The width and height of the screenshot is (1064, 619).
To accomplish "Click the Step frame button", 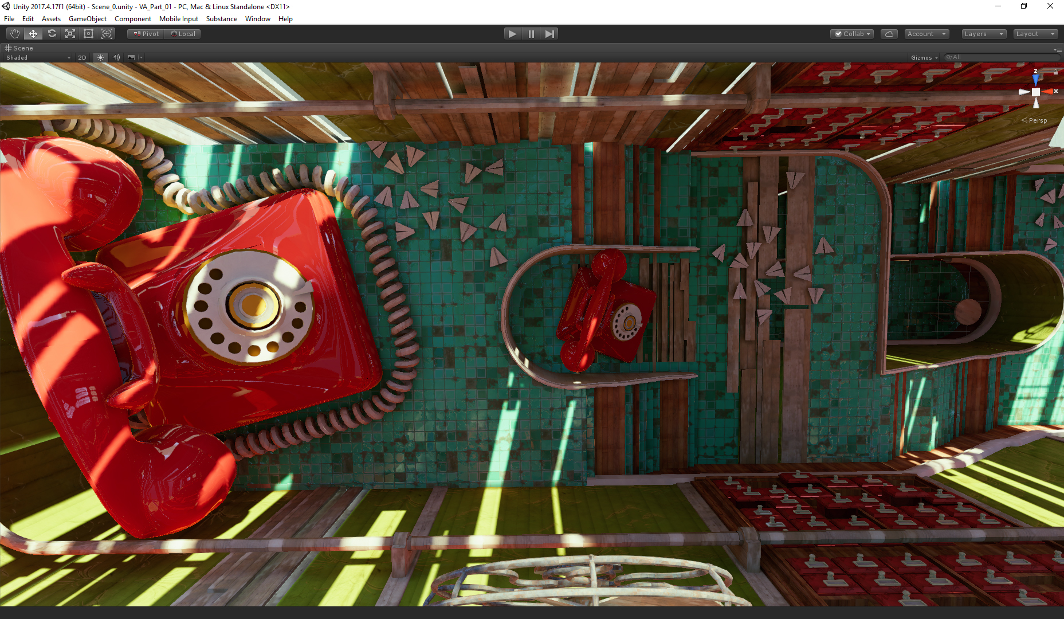I will pyautogui.click(x=549, y=34).
